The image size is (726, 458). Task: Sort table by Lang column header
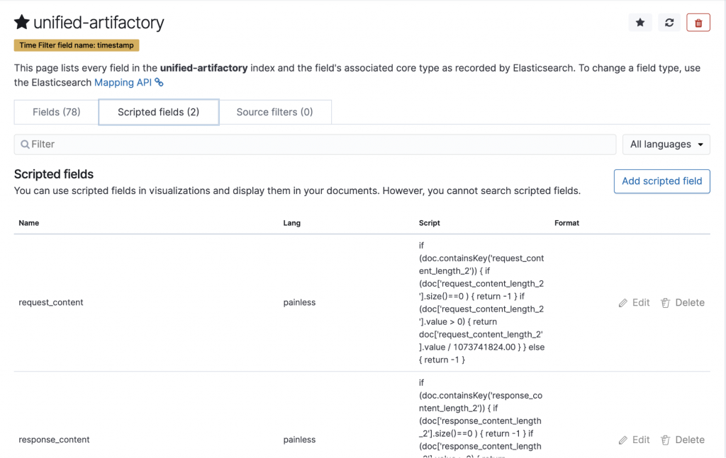point(291,223)
